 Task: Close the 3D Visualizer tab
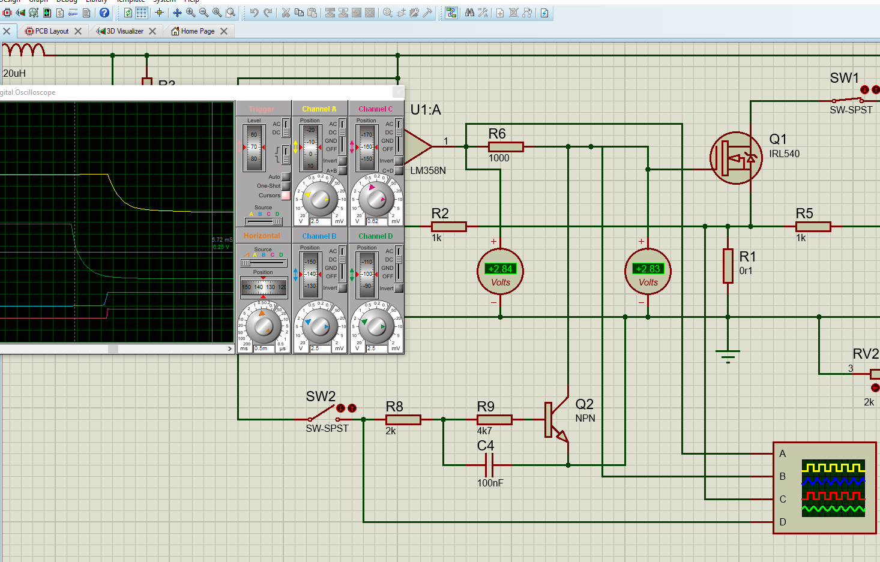(152, 31)
